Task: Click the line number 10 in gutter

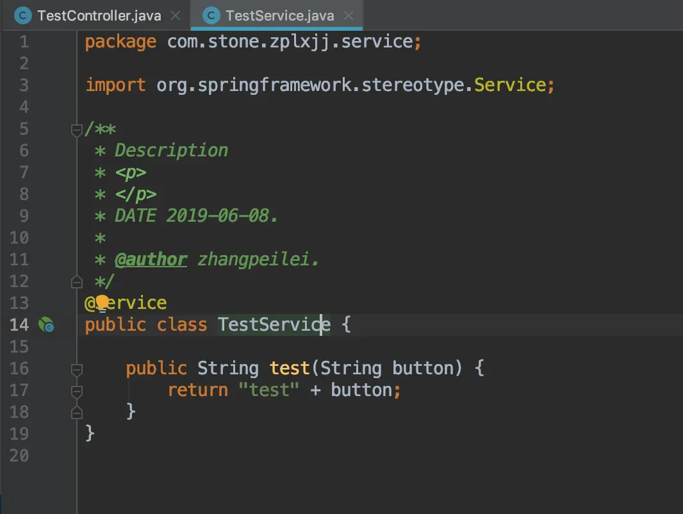Action: click(x=19, y=238)
